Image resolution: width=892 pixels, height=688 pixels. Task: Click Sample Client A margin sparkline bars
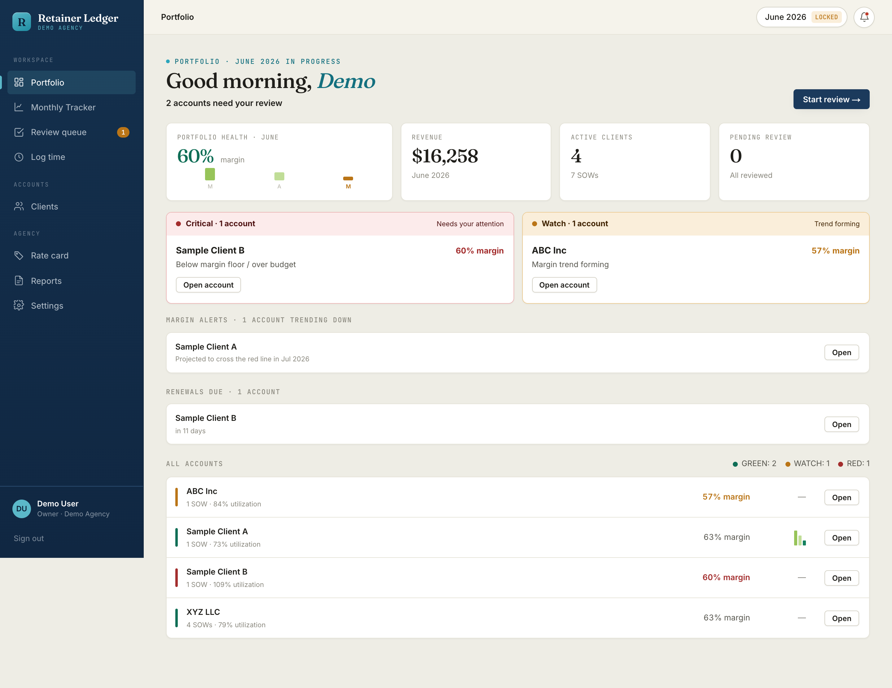coord(800,538)
